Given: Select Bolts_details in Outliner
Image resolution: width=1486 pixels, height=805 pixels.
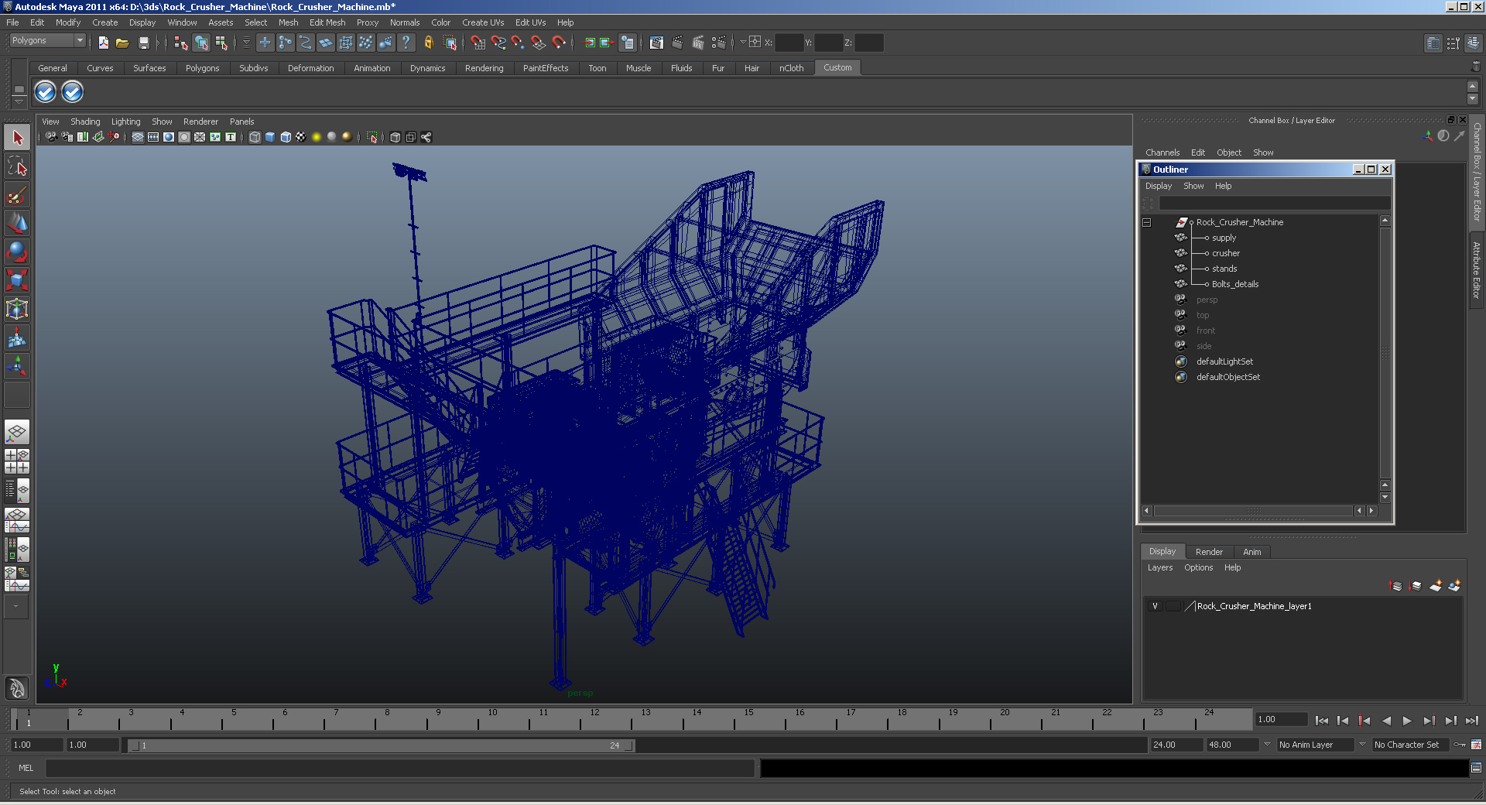Looking at the screenshot, I should click(x=1234, y=284).
